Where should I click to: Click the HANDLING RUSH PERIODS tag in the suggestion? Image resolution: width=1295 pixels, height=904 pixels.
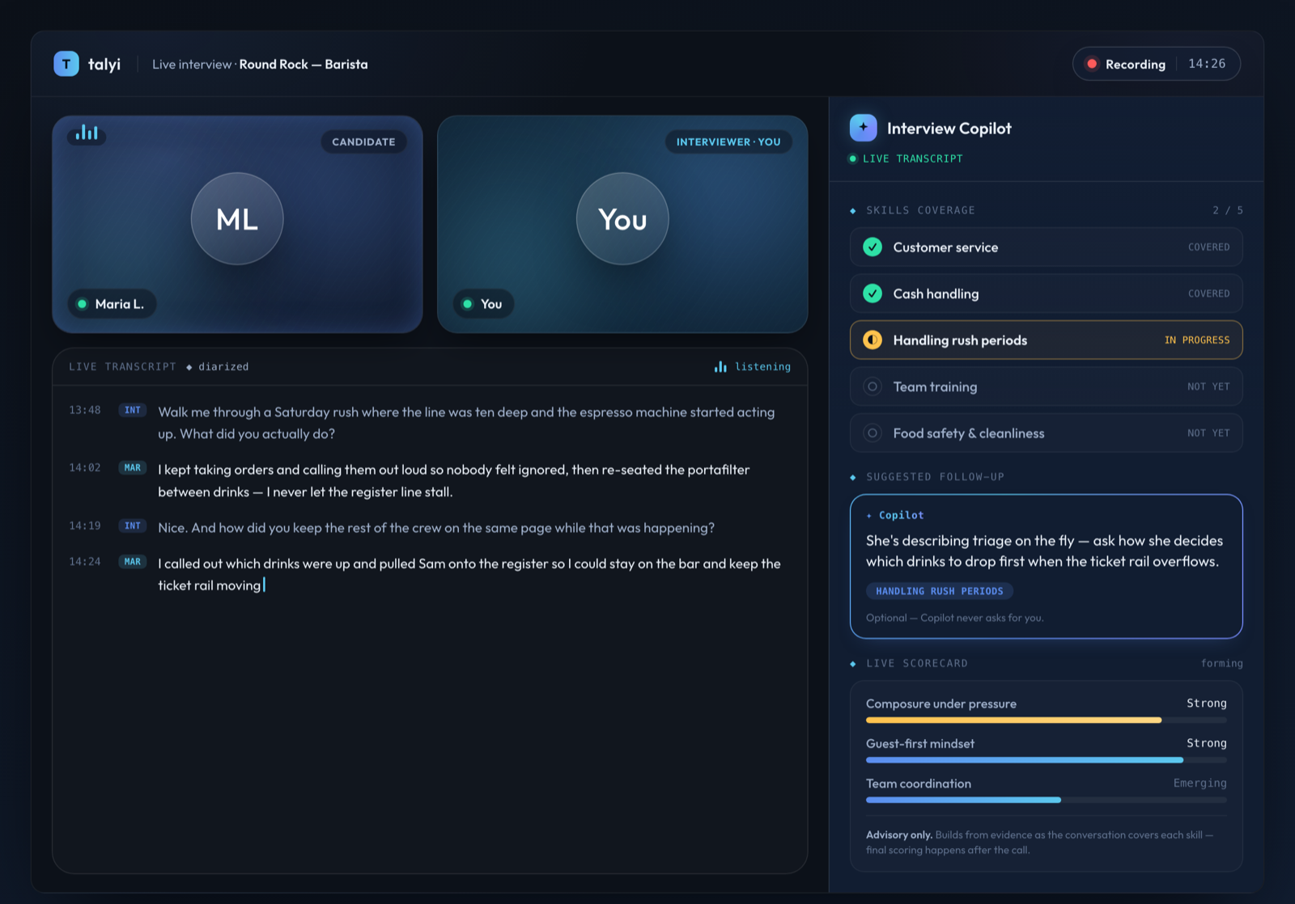coord(940,591)
